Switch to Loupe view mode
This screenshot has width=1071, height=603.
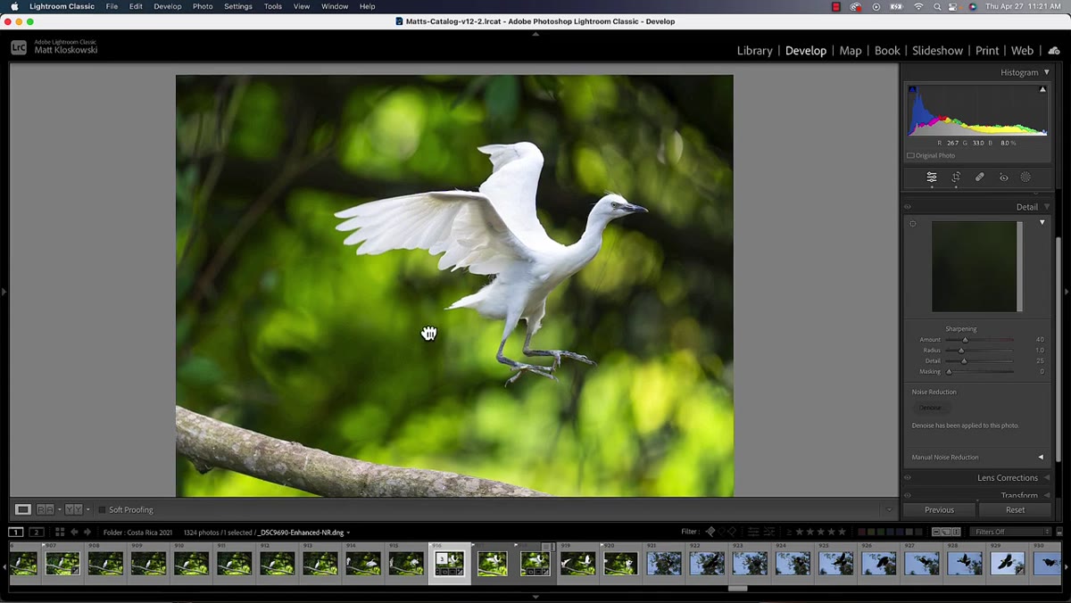pos(23,509)
